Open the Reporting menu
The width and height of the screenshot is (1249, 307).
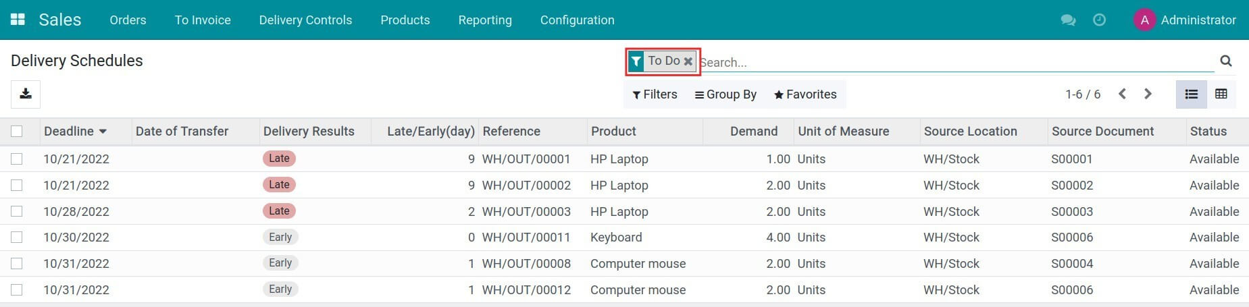click(x=484, y=20)
